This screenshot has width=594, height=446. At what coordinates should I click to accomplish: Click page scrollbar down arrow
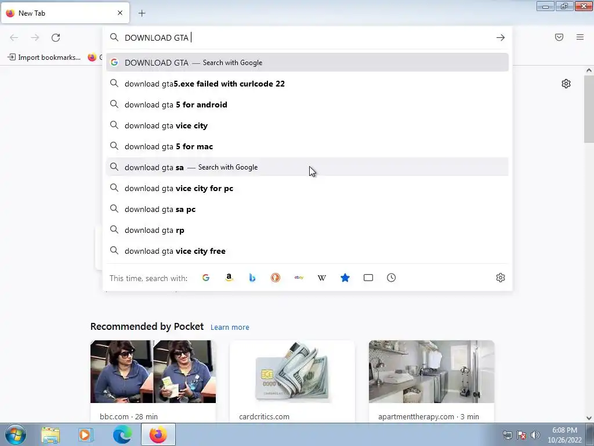click(x=589, y=418)
